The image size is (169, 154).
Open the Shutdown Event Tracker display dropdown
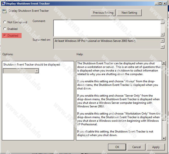pos(37,71)
